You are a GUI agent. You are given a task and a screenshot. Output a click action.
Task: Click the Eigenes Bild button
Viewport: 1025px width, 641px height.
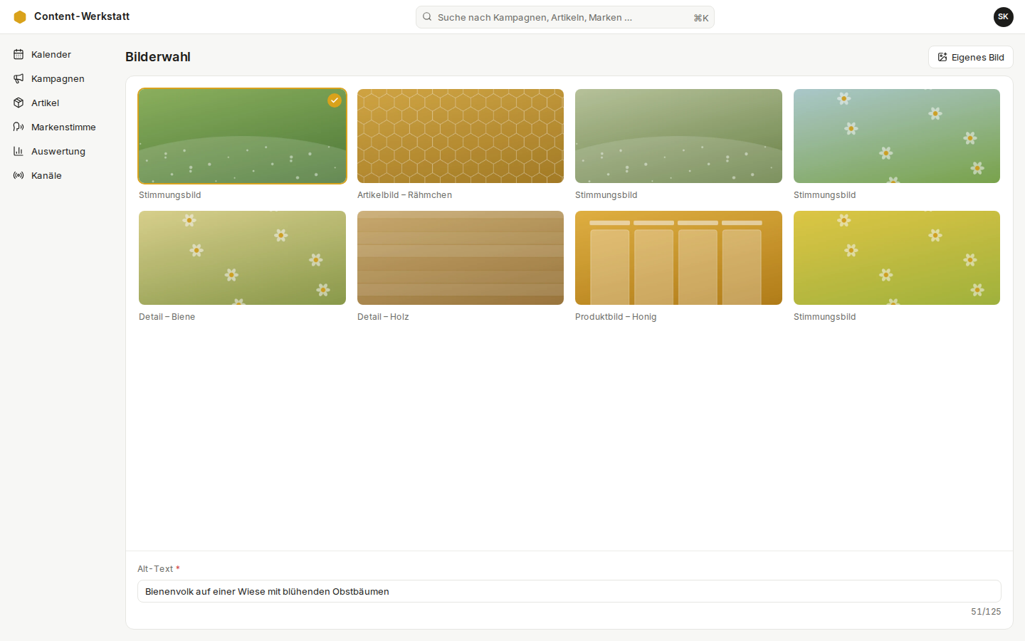(x=970, y=57)
